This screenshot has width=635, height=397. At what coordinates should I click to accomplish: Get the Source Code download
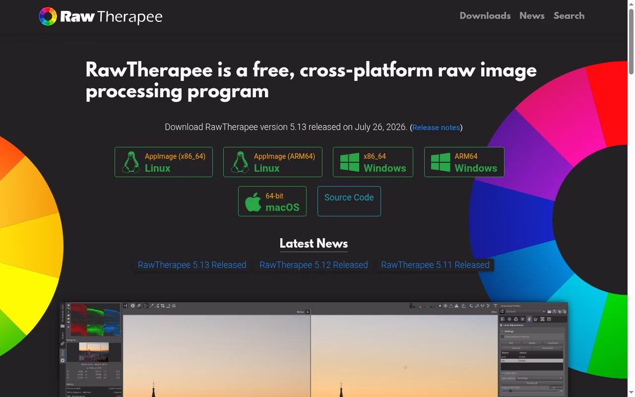pos(349,201)
